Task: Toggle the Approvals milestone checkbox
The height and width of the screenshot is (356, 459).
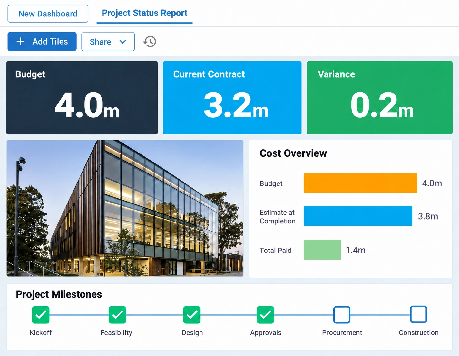Action: point(265,315)
